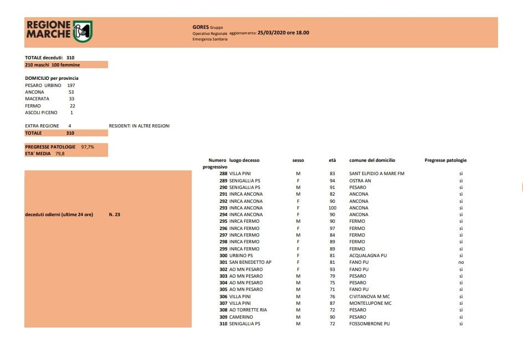Click the age 97 in row 296
Screen dimensions: 523x363
point(332,228)
